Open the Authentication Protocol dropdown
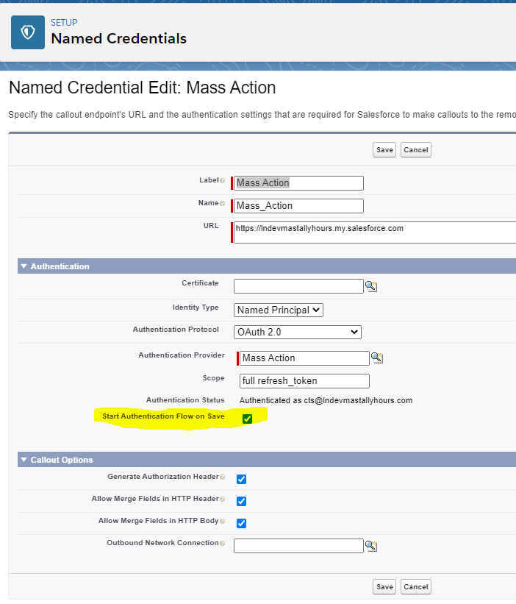 pos(297,332)
